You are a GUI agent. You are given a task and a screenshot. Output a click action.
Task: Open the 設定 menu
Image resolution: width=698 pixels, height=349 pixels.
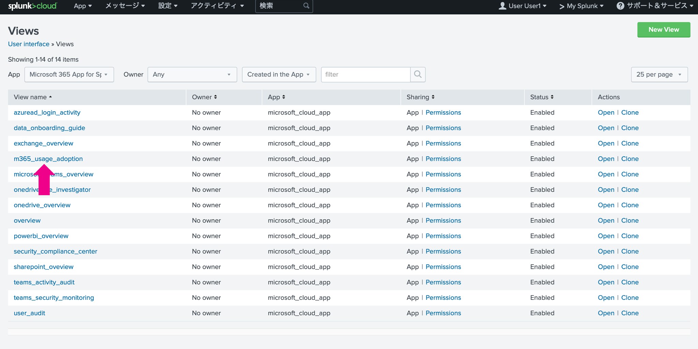click(168, 6)
